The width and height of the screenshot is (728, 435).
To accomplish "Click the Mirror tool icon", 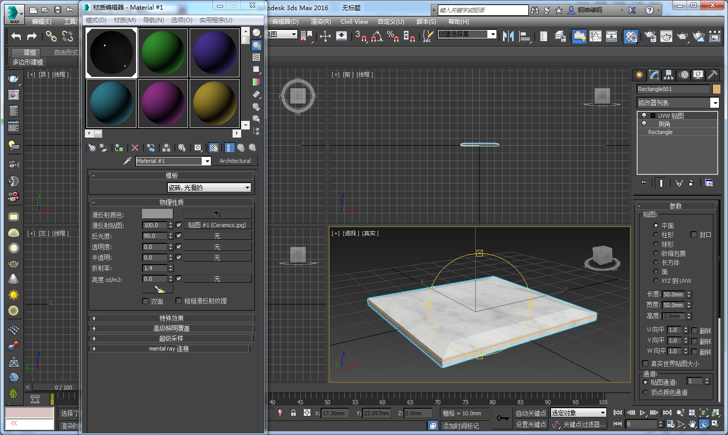I will (x=509, y=35).
